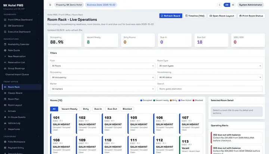The width and height of the screenshot is (269, 154).
Task: Click the Vehicle Log car icon
Action: [5, 123]
